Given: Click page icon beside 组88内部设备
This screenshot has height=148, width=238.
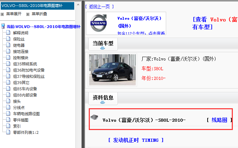Looking at the screenshot, I should [x=8, y=95].
